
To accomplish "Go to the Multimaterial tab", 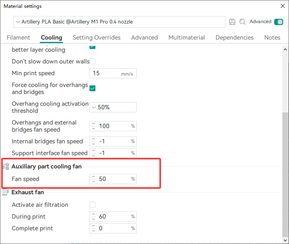I will click(187, 38).
